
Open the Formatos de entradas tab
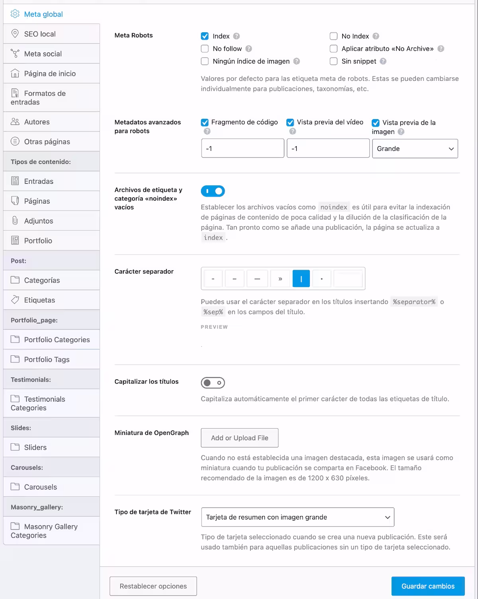pyautogui.click(x=51, y=98)
